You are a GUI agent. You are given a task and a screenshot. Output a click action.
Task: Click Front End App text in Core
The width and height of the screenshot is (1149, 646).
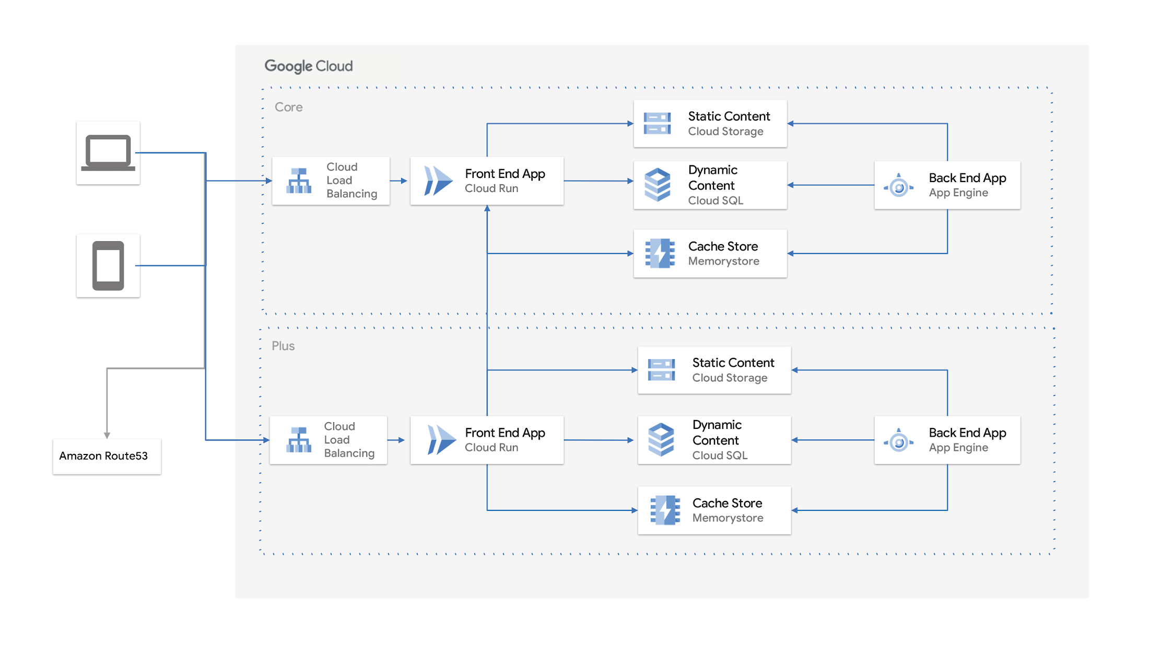(x=505, y=174)
